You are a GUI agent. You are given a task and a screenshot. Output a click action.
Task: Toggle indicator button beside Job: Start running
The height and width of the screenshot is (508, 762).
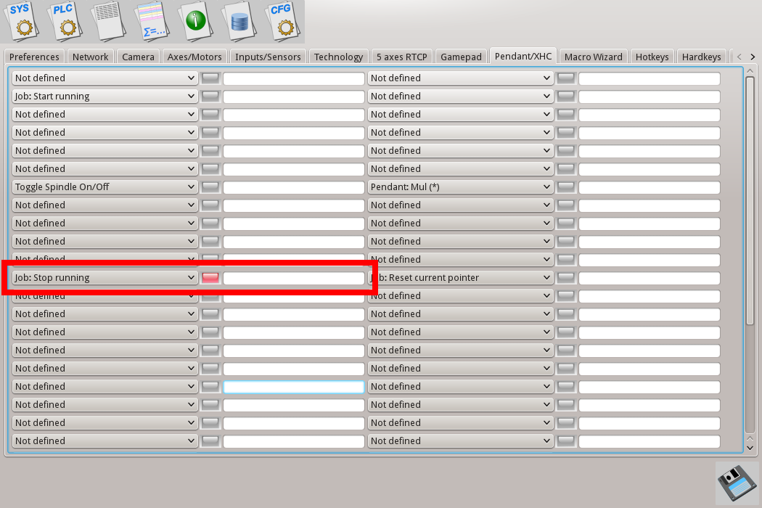(x=210, y=97)
